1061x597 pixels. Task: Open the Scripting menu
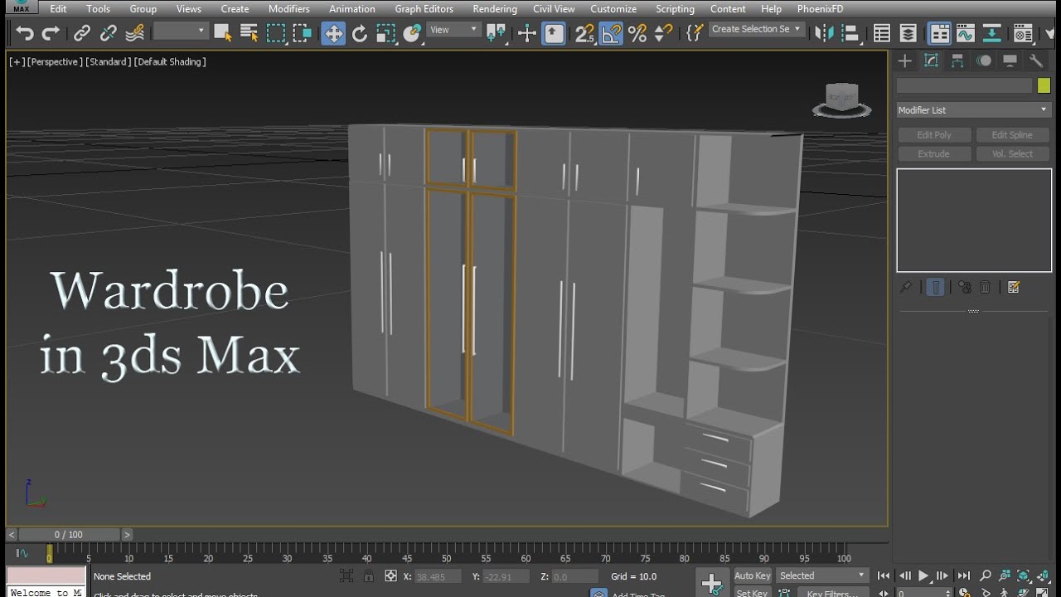(x=675, y=9)
